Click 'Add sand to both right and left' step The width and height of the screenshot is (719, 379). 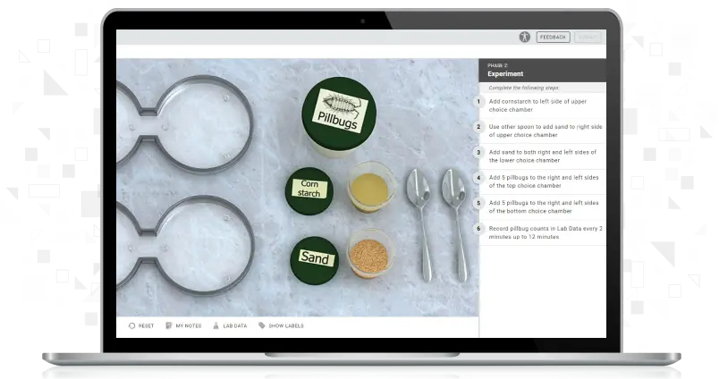[x=543, y=156]
